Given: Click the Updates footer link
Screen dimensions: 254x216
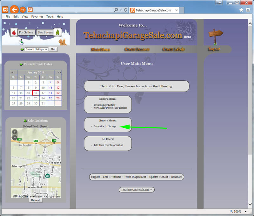Looking at the screenshot, I should [x=154, y=177].
